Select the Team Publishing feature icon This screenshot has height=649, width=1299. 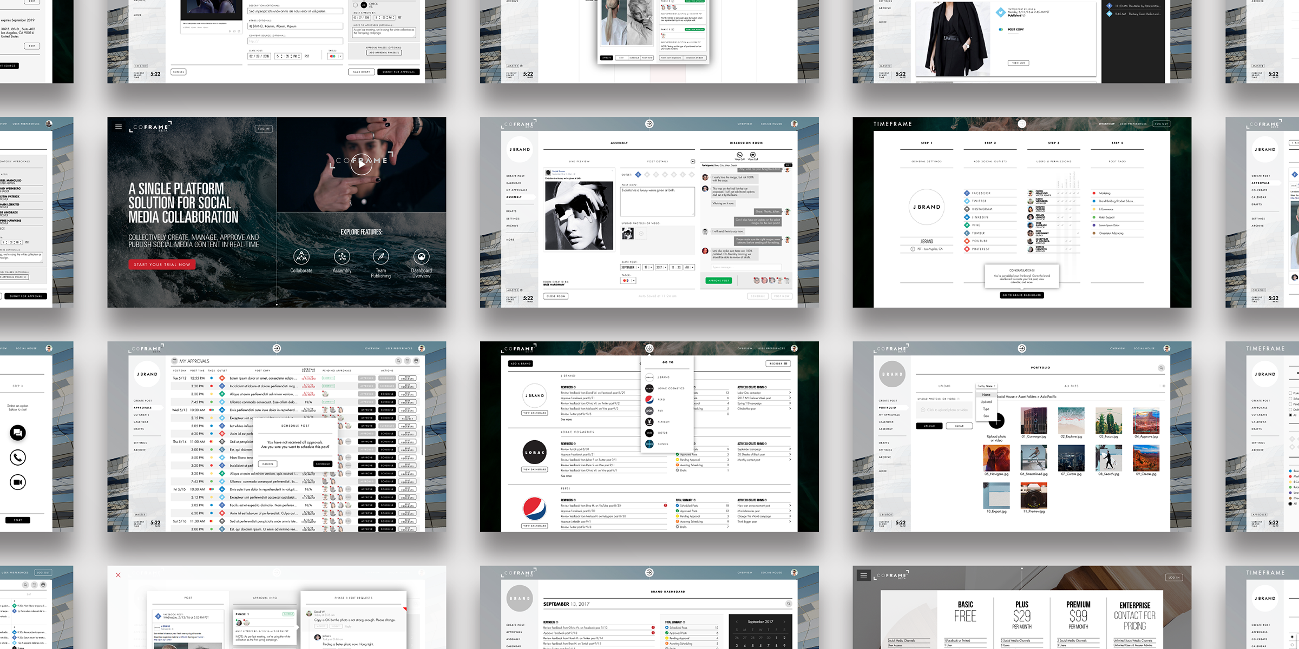click(380, 256)
